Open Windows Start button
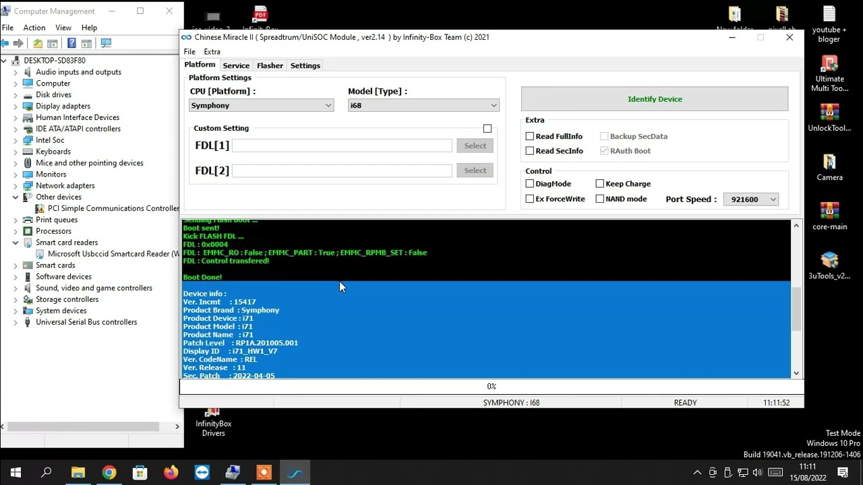Image resolution: width=863 pixels, height=485 pixels. click(16, 473)
